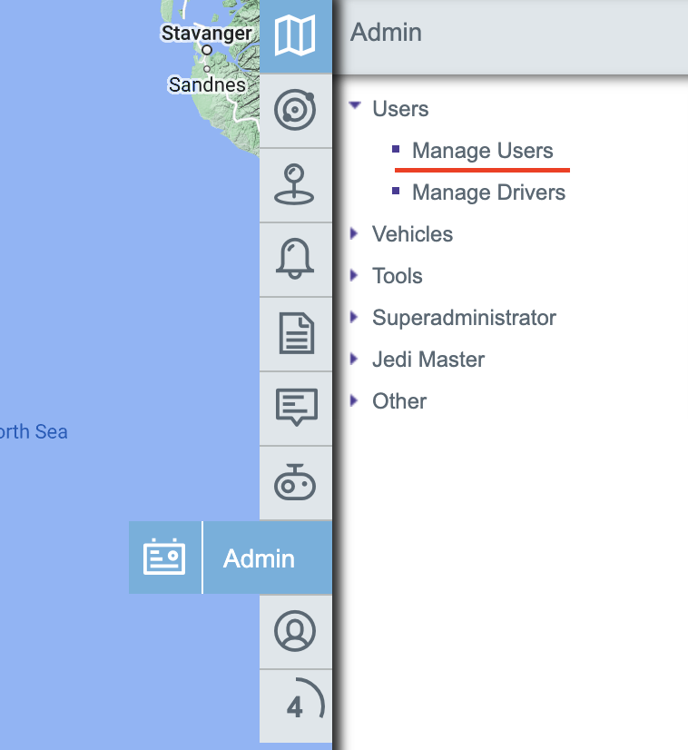Click the chat message bubble icon
This screenshot has height=750, width=688.
[295, 409]
